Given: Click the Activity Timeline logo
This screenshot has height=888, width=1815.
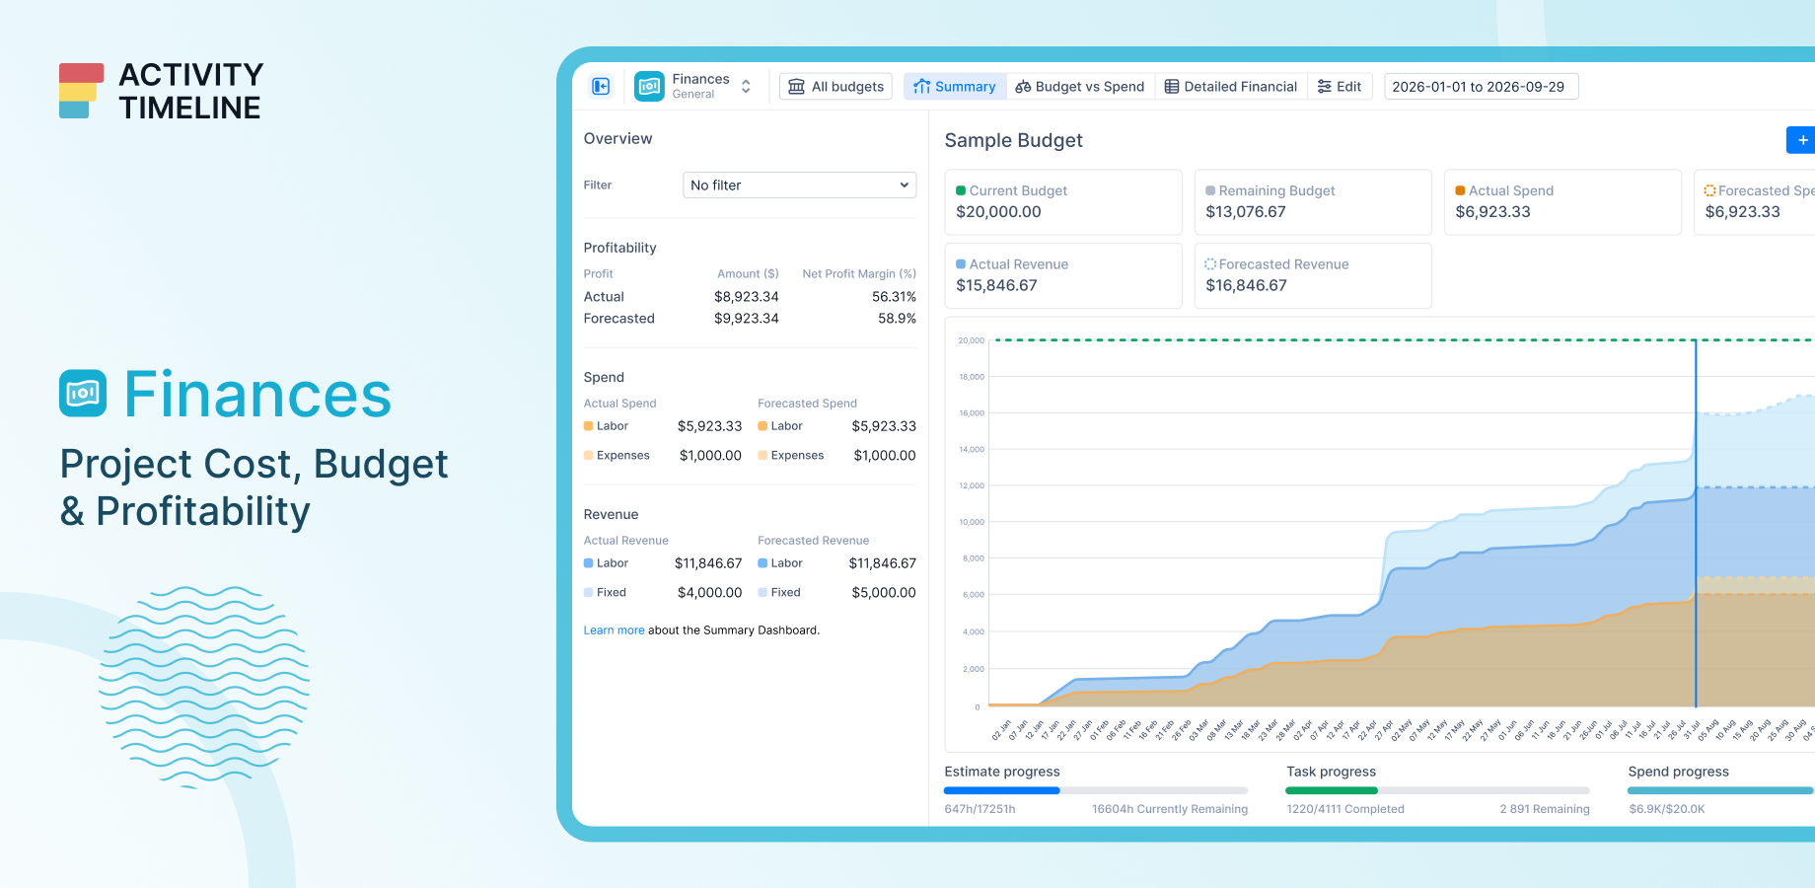Looking at the screenshot, I should 162,91.
